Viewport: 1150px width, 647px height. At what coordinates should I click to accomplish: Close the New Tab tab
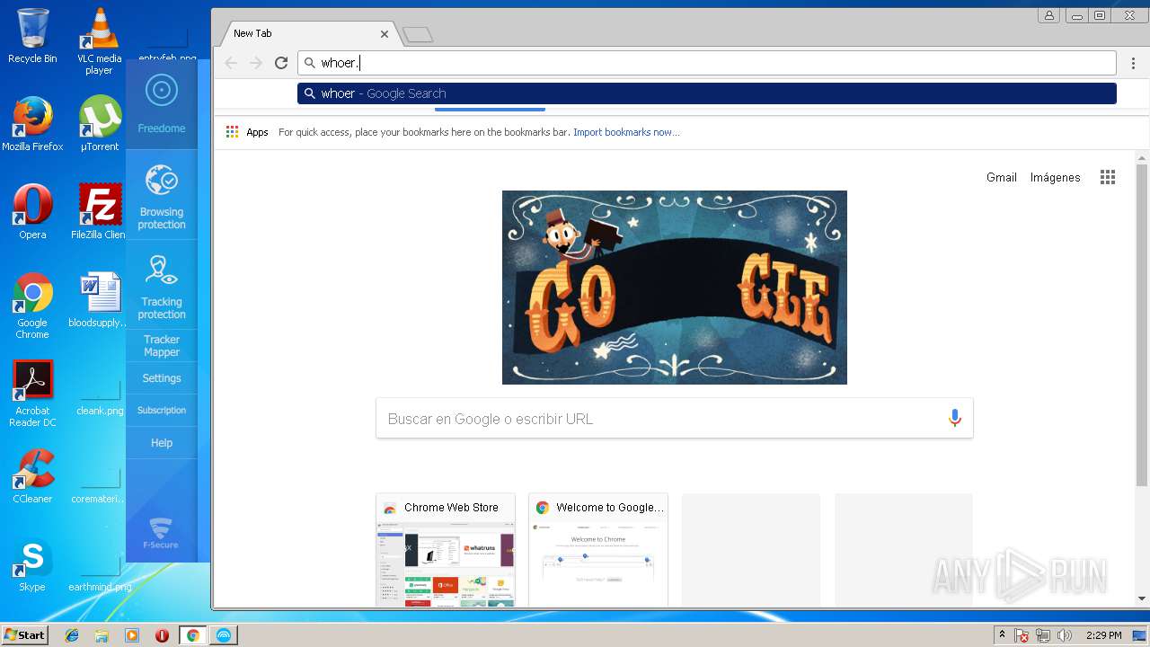click(x=385, y=34)
